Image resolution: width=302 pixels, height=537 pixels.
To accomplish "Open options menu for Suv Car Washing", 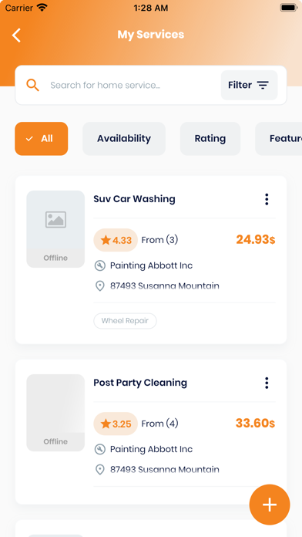I will tap(267, 199).
